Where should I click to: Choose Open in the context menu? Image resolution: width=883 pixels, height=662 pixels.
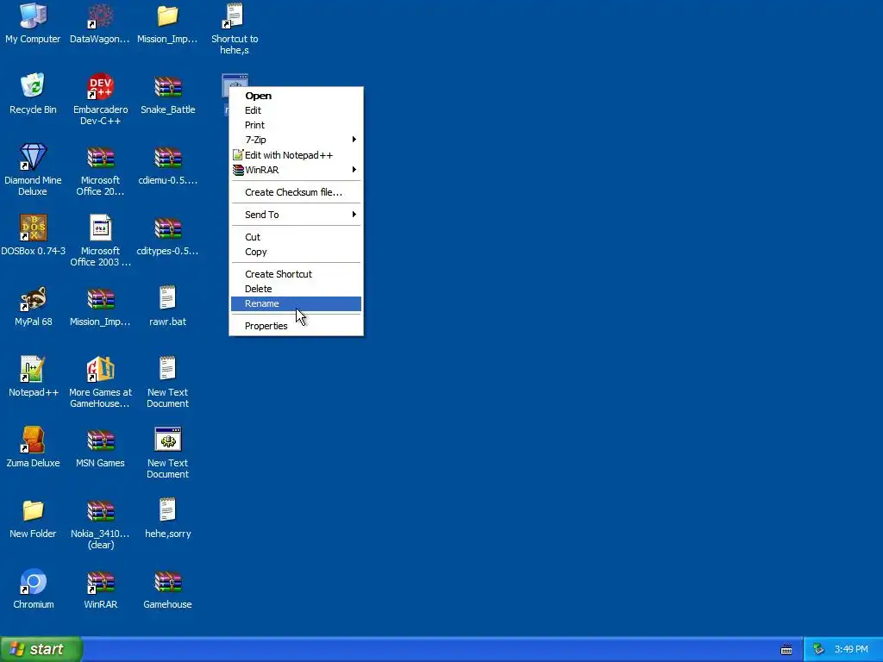tap(297, 96)
